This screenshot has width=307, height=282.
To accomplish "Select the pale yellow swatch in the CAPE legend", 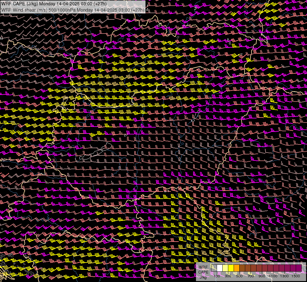I will [x=225, y=268].
